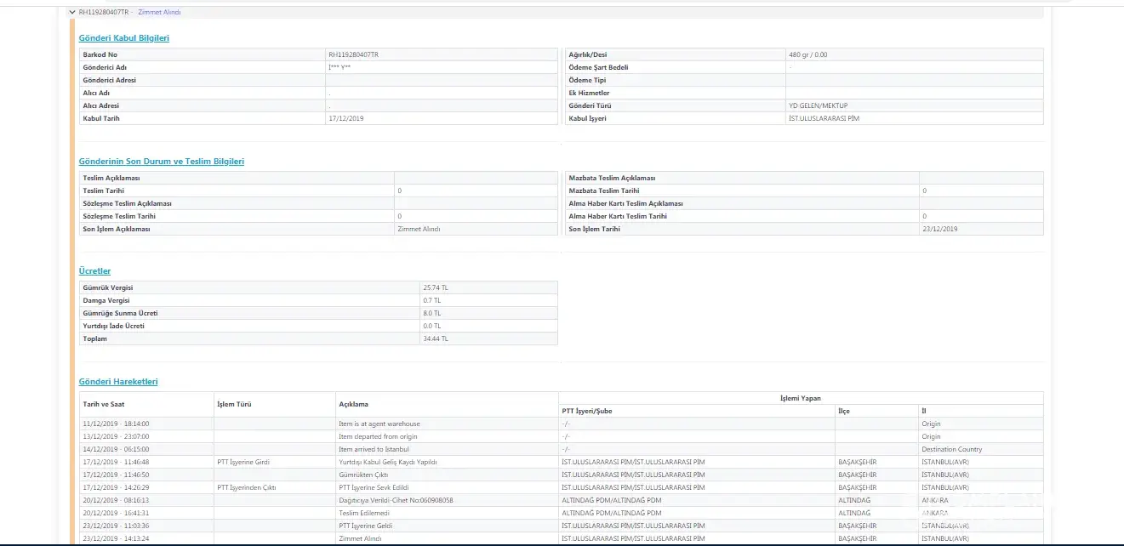Screen dimensions: 1124x546
Task: Select the Toplam 34.44 TL value
Action: 436,338
